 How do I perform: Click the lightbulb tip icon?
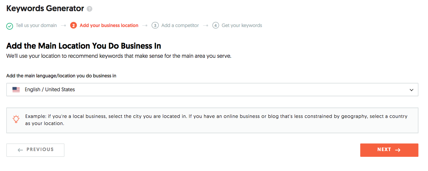click(16, 119)
